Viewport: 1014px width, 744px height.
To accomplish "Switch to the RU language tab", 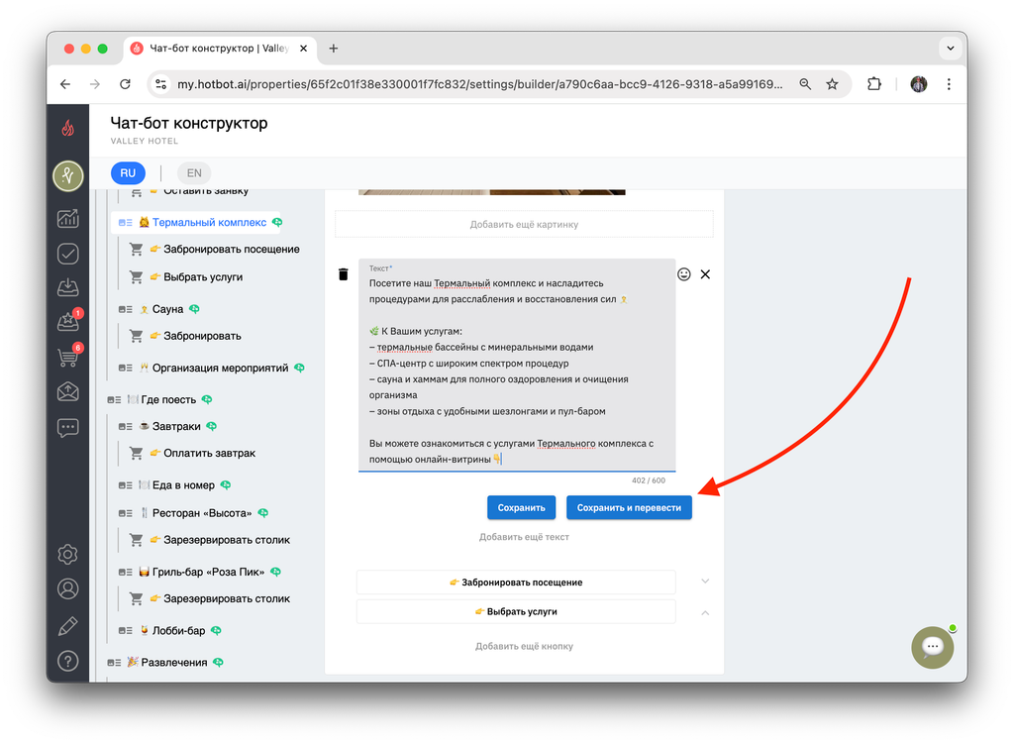I will tap(128, 172).
